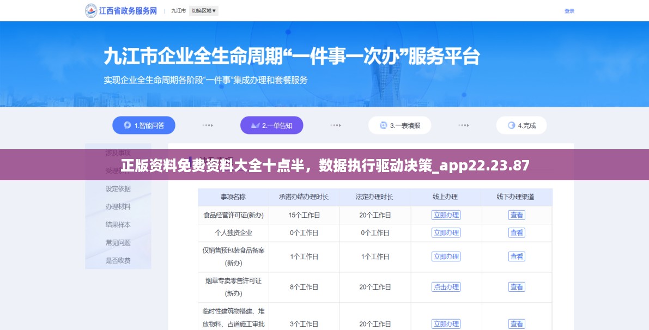The height and width of the screenshot is (330, 649).
Task: Click the 8个工作日 cell
Action: point(304,287)
